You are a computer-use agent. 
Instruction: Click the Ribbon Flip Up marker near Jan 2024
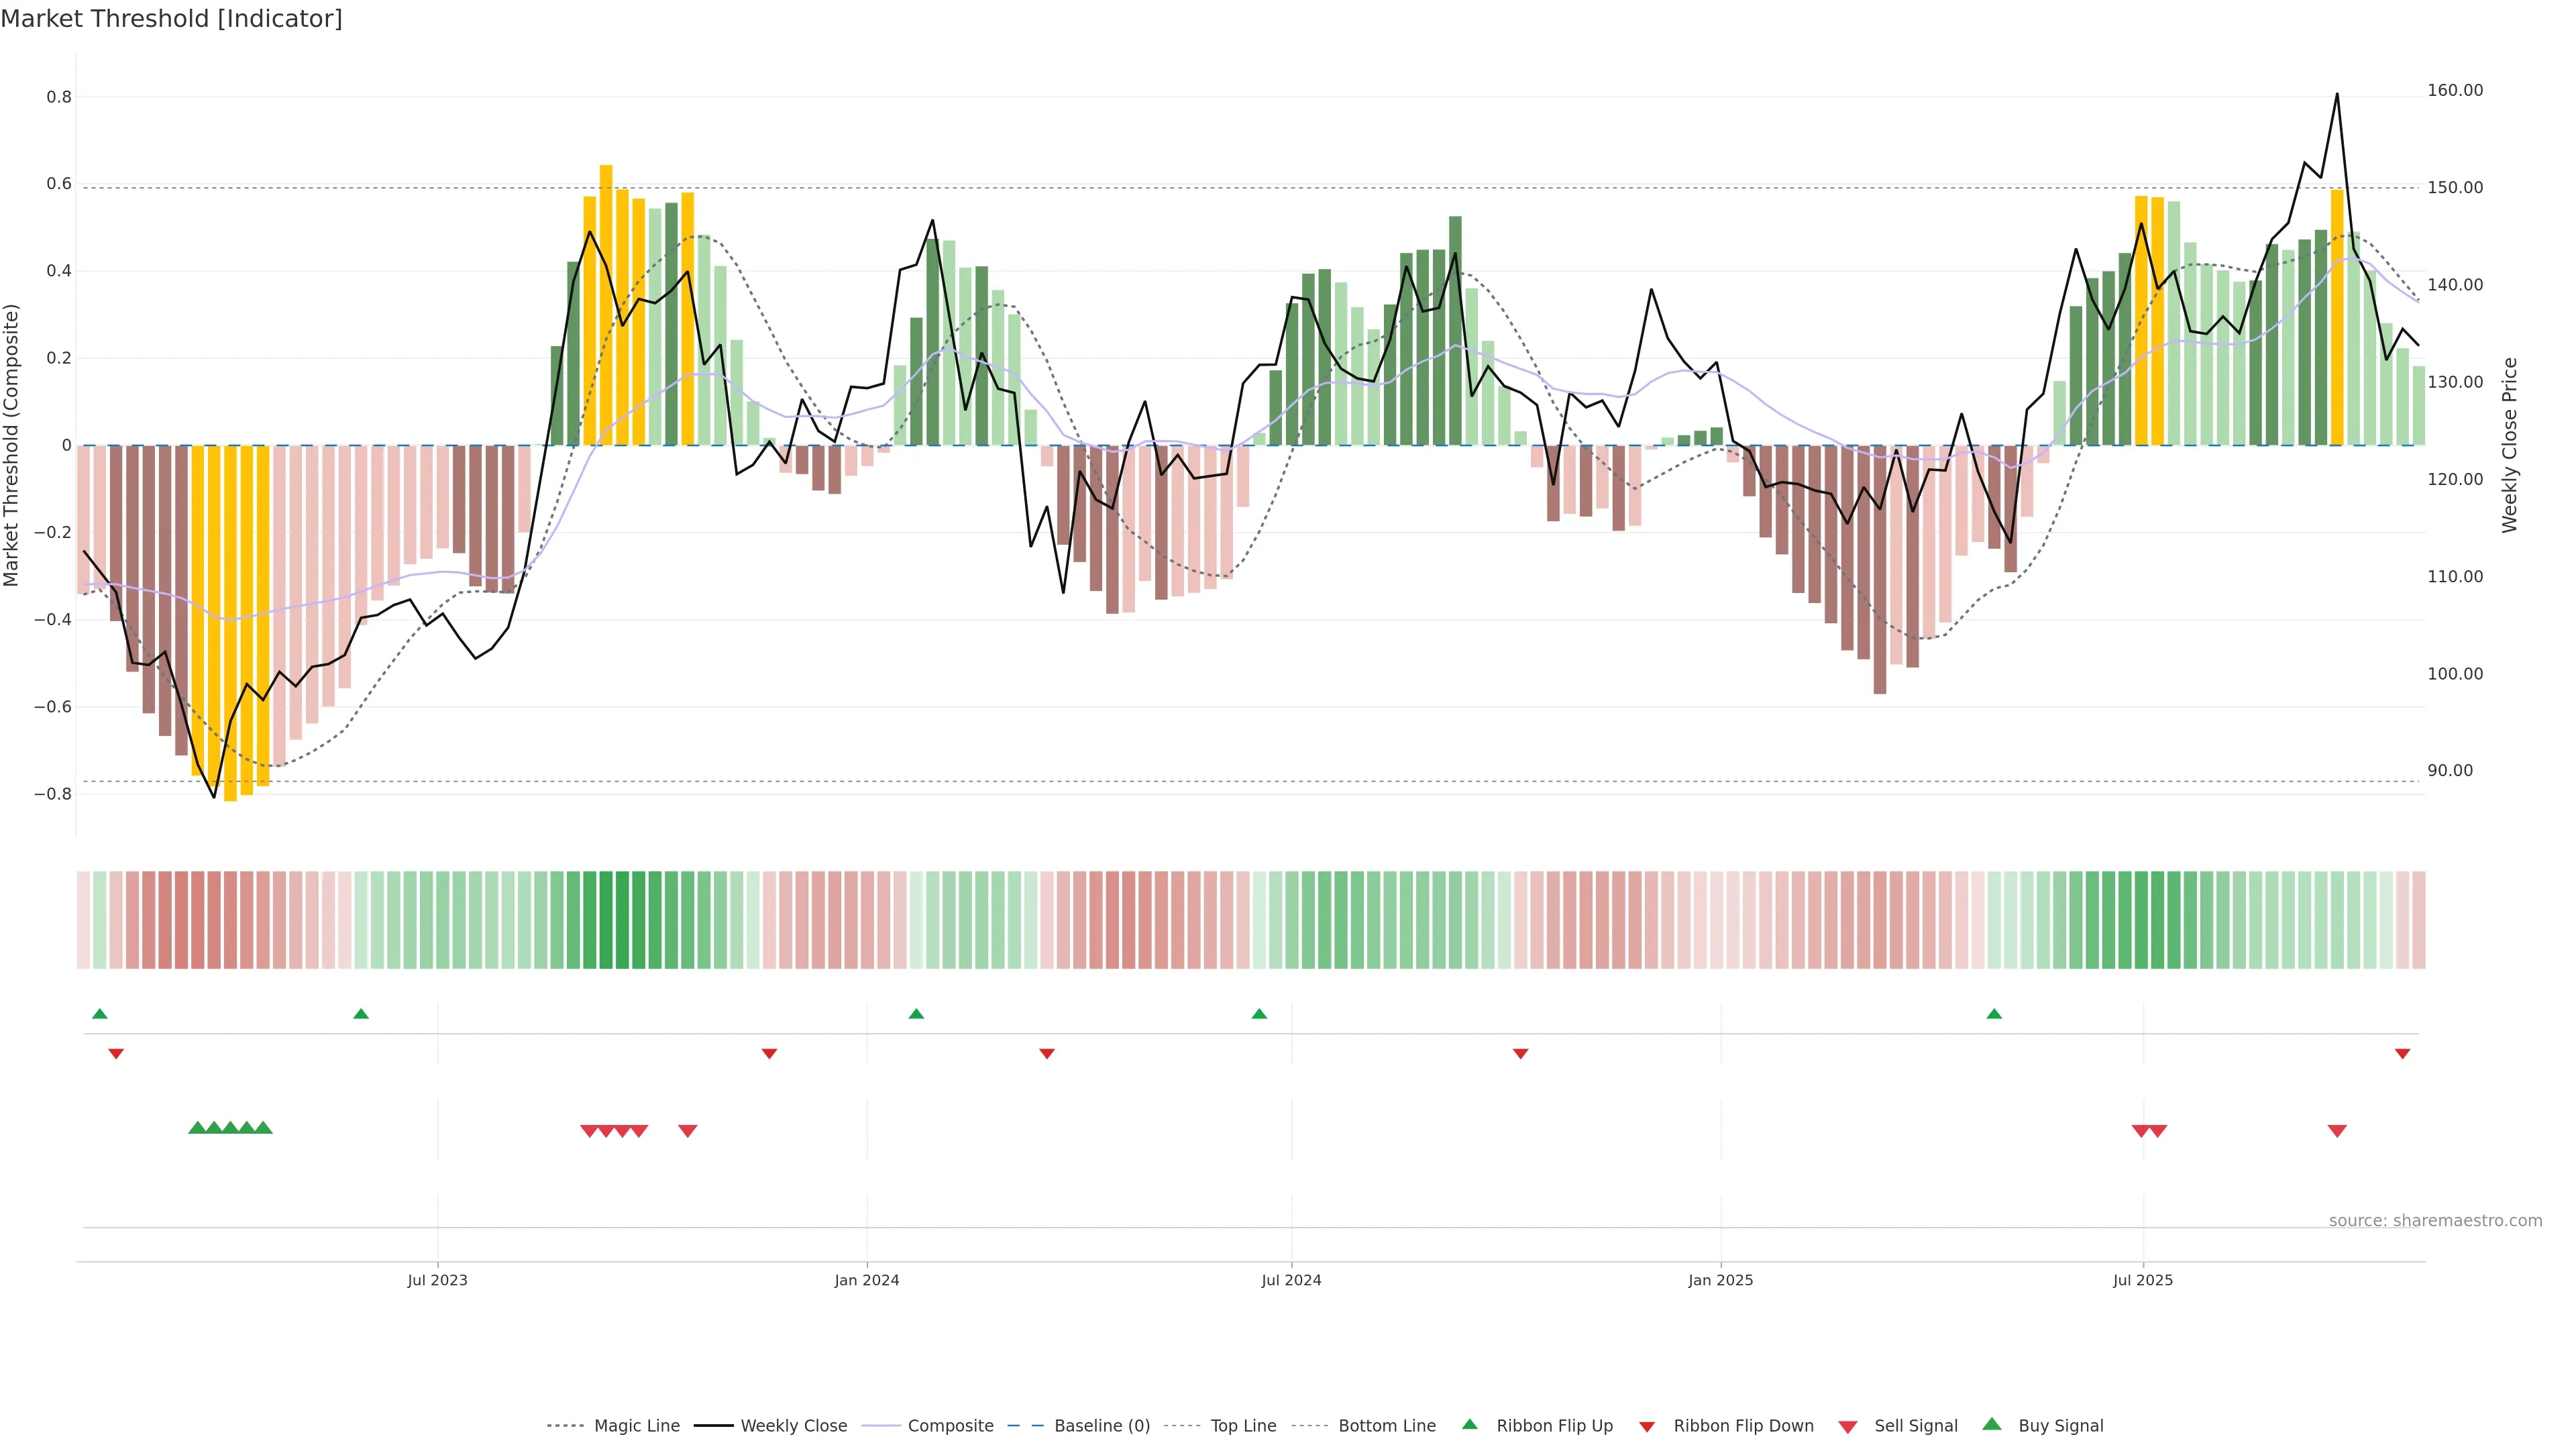click(x=916, y=1014)
